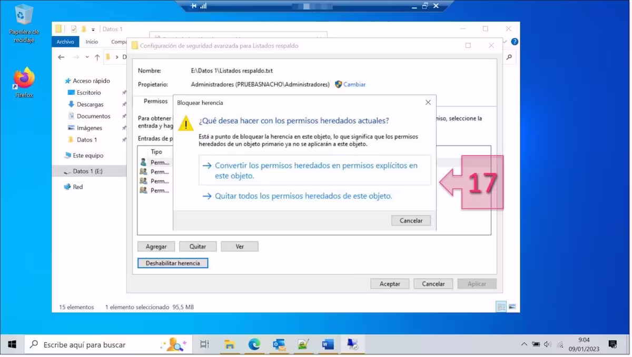Click the Tipo column header
The image size is (632, 357).
tap(156, 152)
